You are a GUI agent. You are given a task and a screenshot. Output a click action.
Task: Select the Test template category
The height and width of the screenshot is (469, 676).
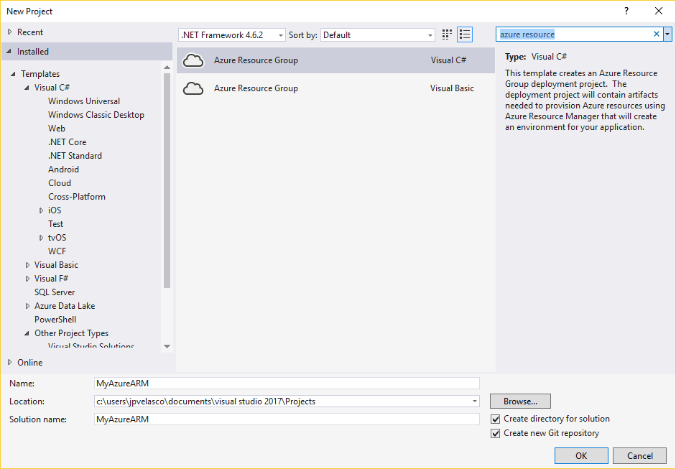[55, 223]
